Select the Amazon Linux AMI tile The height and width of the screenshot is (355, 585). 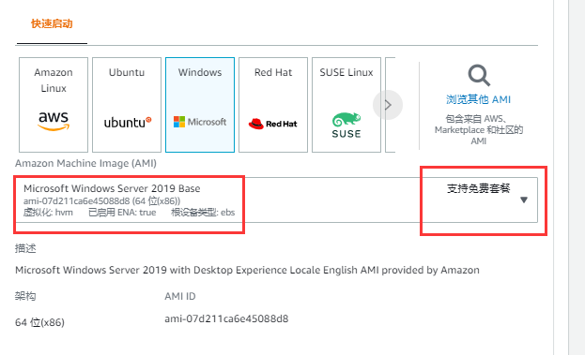[54, 105]
